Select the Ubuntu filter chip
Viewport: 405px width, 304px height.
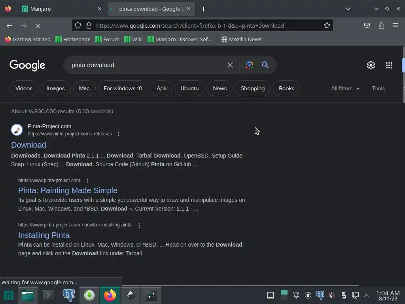[x=189, y=88]
